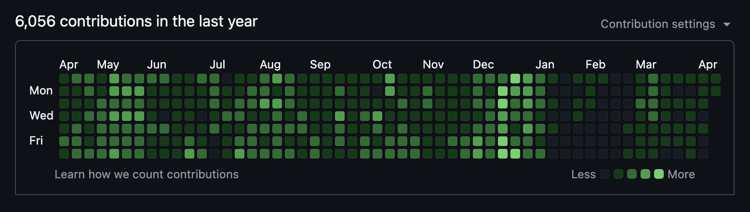Select the middle legend swatch
This screenshot has width=750, height=212.
[x=632, y=174]
